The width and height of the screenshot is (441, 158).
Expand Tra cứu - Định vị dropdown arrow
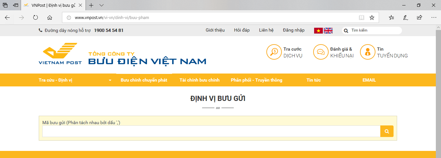coord(110,80)
